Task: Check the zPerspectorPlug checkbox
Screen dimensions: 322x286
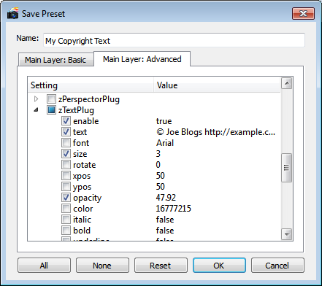Action: (51, 99)
